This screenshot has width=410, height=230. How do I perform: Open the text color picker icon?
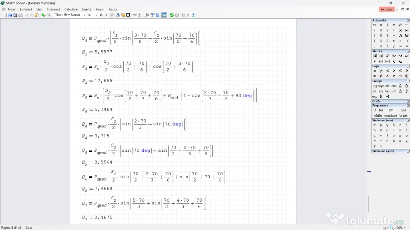point(118,15)
